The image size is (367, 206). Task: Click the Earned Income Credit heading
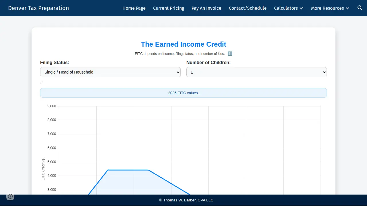(x=183, y=44)
